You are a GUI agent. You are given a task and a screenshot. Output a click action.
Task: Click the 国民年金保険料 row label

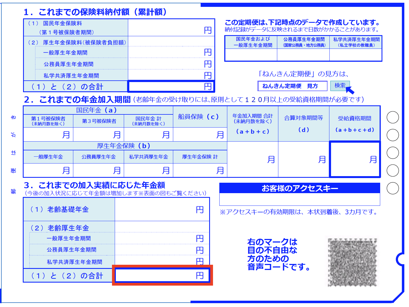[x=76, y=28]
